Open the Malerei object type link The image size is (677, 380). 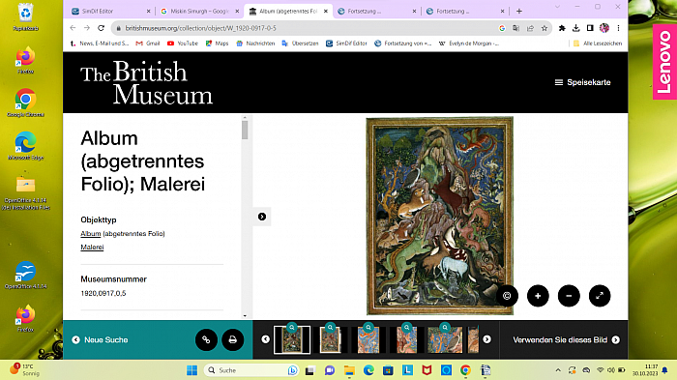pyautogui.click(x=92, y=247)
